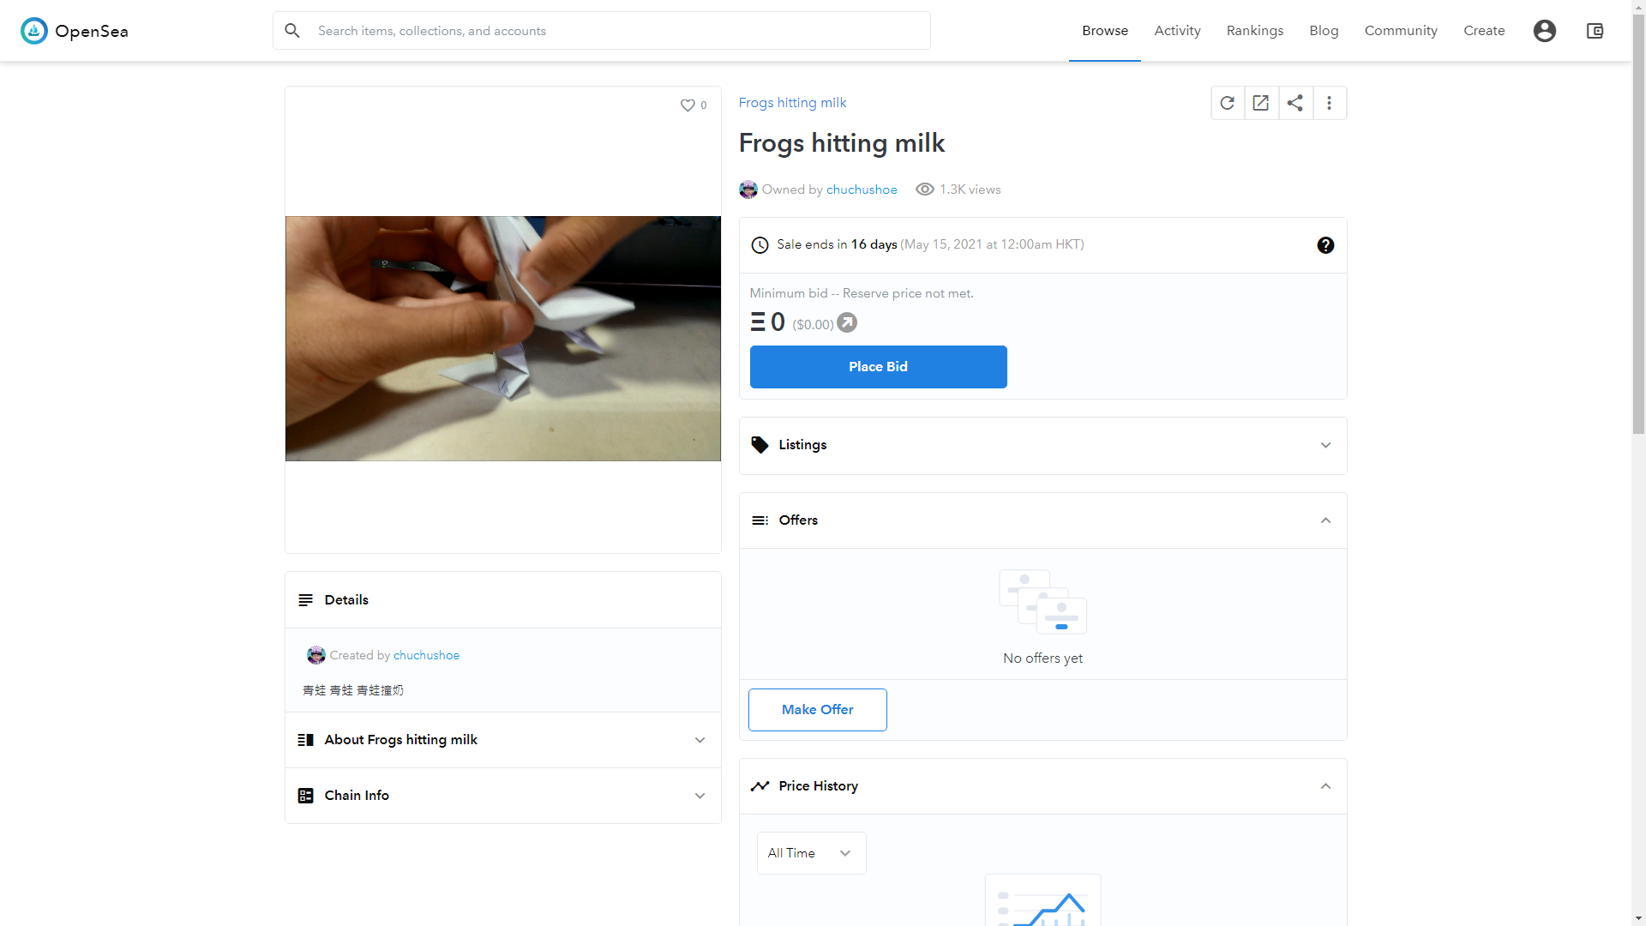The width and height of the screenshot is (1646, 926).
Task: Click the sale clock icon
Action: (x=760, y=245)
